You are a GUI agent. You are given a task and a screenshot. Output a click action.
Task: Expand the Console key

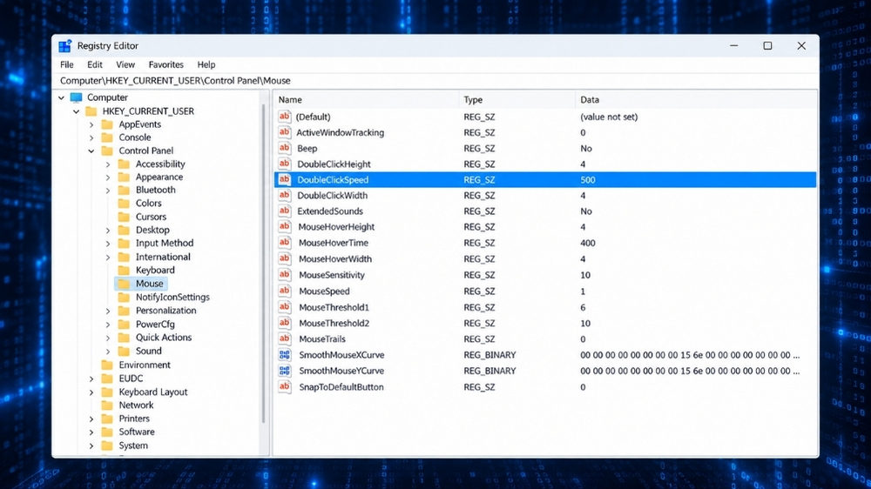(x=91, y=137)
